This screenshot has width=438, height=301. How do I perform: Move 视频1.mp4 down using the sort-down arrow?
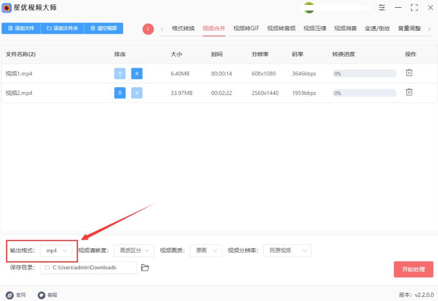(x=137, y=73)
